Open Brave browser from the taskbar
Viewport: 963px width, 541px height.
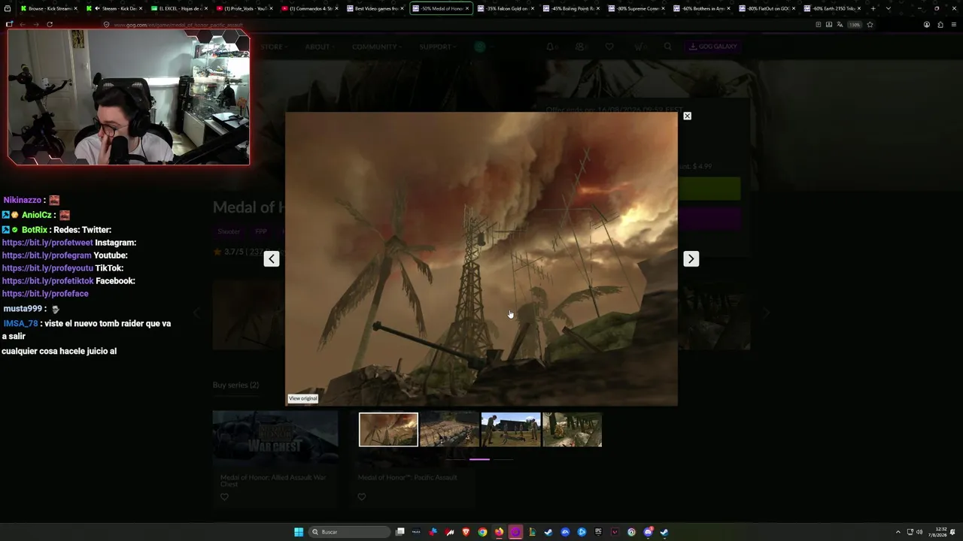[466, 532]
